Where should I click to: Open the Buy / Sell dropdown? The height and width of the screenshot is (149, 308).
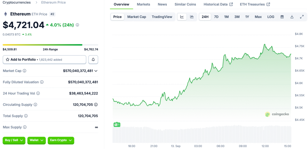tap(14, 140)
